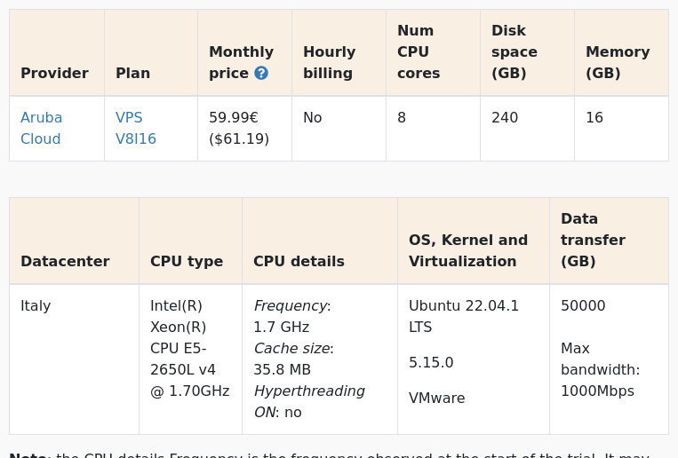Click the Ubuntu 22.04.1 LTS text

pos(463,316)
